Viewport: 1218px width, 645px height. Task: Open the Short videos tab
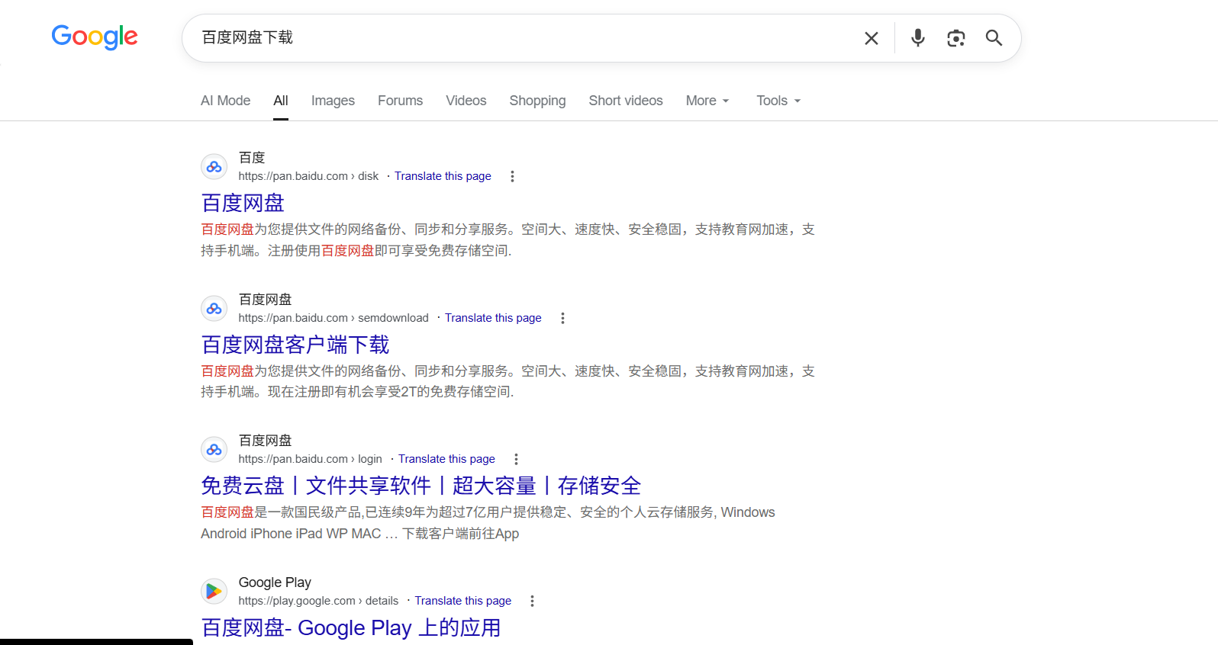(x=626, y=101)
